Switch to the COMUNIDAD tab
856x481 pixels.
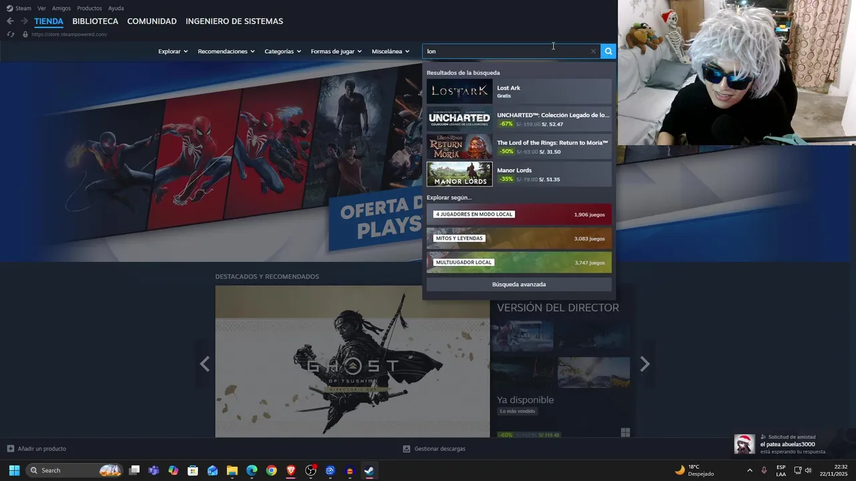pos(152,21)
